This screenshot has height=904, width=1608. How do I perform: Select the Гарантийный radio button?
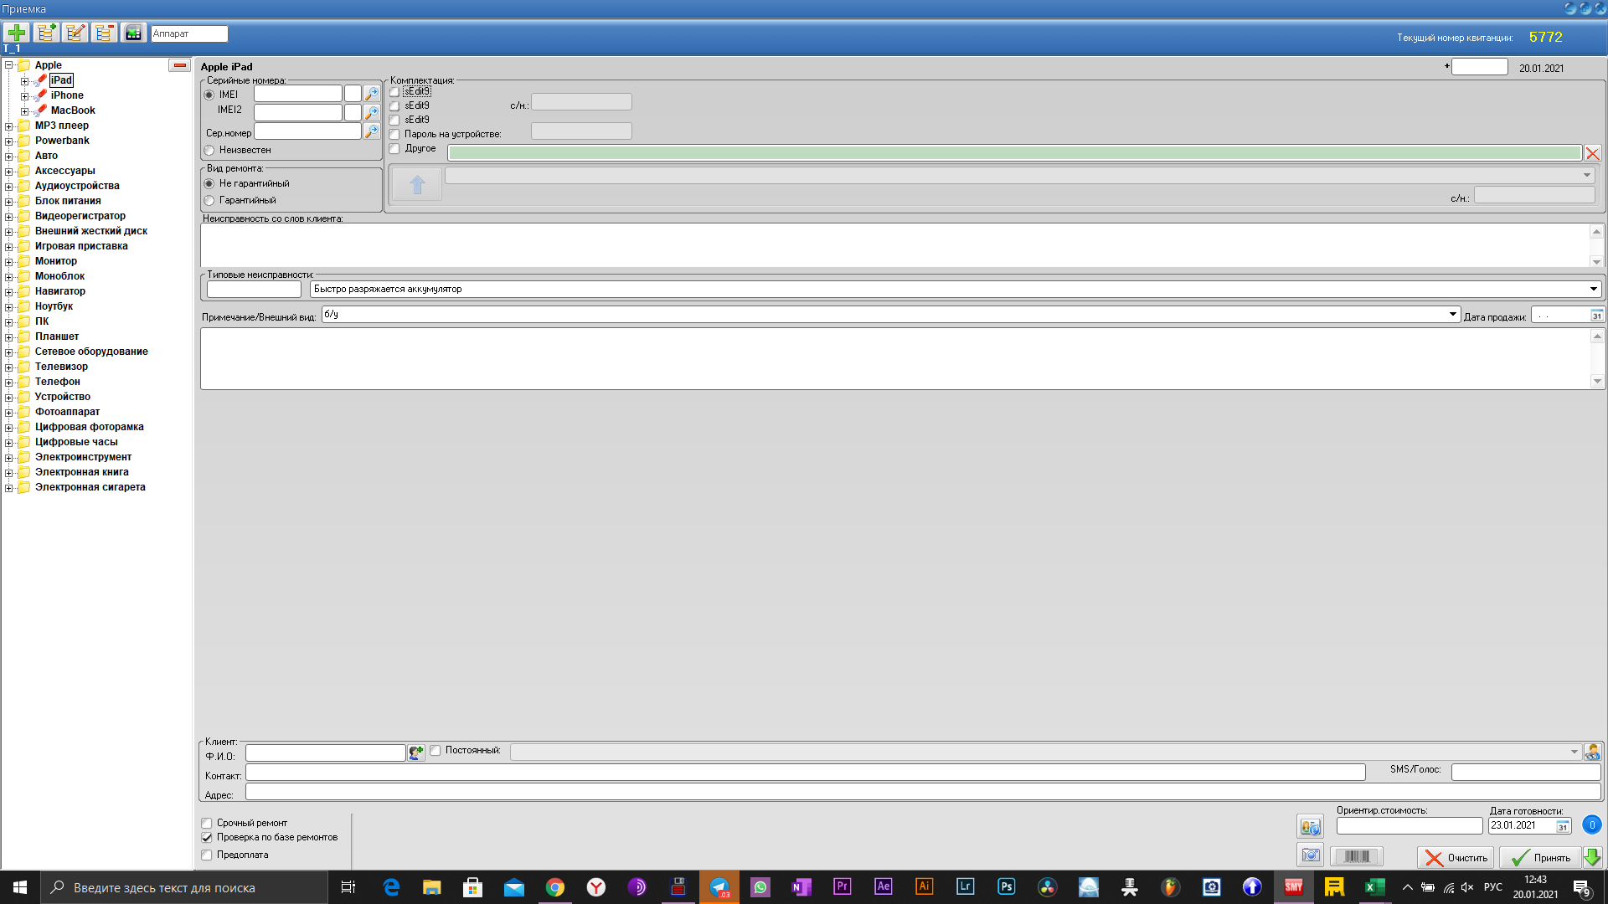click(x=209, y=201)
